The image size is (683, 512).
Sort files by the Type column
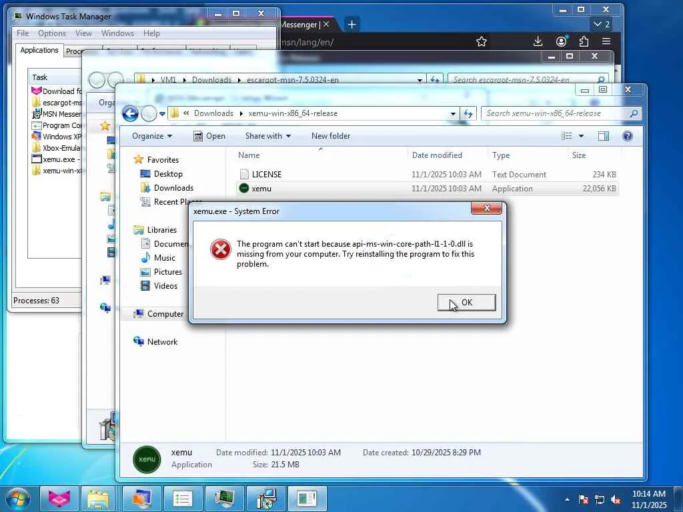click(501, 155)
